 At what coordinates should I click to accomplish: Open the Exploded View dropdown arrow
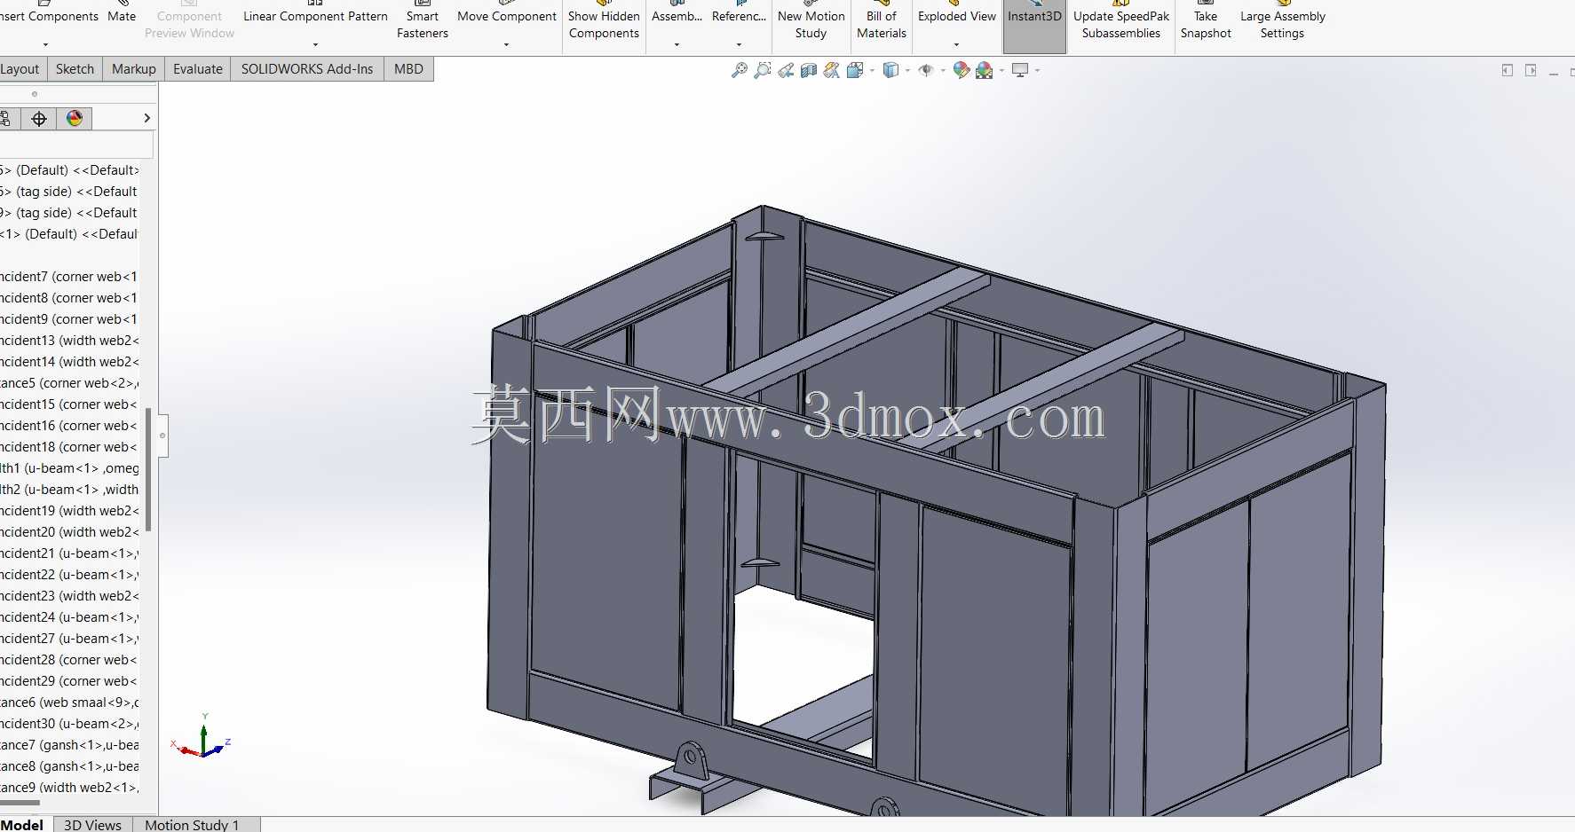pos(956,44)
